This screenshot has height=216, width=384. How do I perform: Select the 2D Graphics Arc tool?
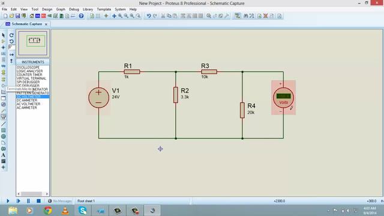pos(3,143)
